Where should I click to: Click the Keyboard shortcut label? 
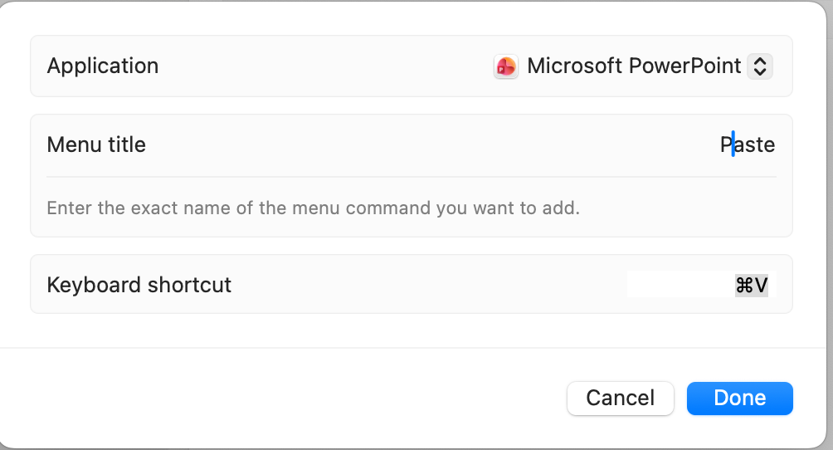[x=139, y=286]
